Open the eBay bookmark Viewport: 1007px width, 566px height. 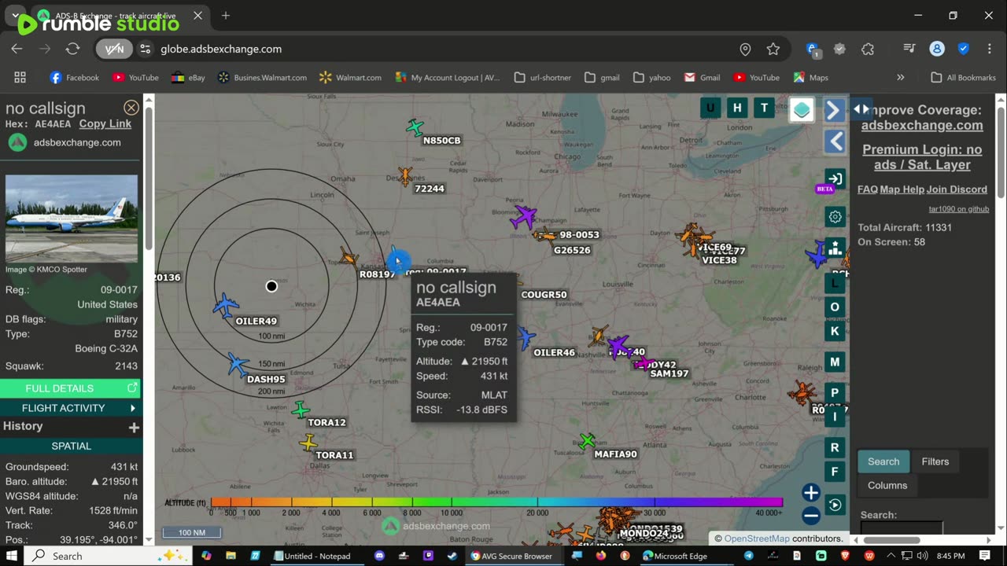pyautogui.click(x=187, y=78)
